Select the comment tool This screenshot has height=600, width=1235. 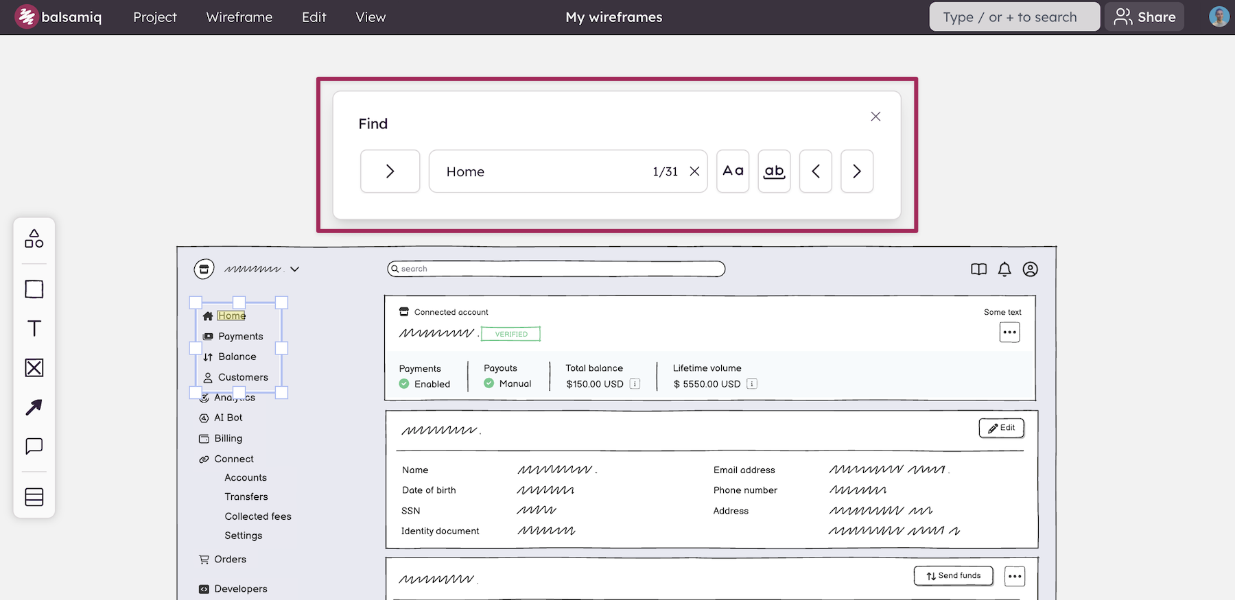point(34,446)
